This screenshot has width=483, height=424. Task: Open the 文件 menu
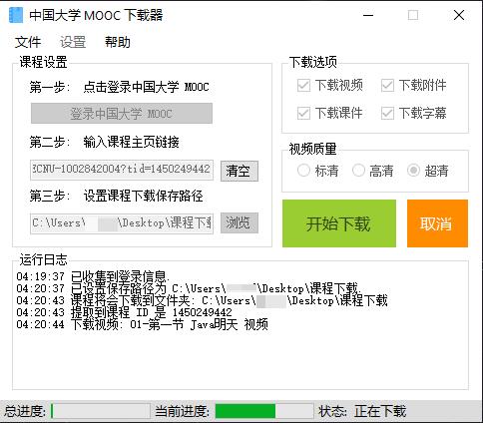[x=28, y=42]
